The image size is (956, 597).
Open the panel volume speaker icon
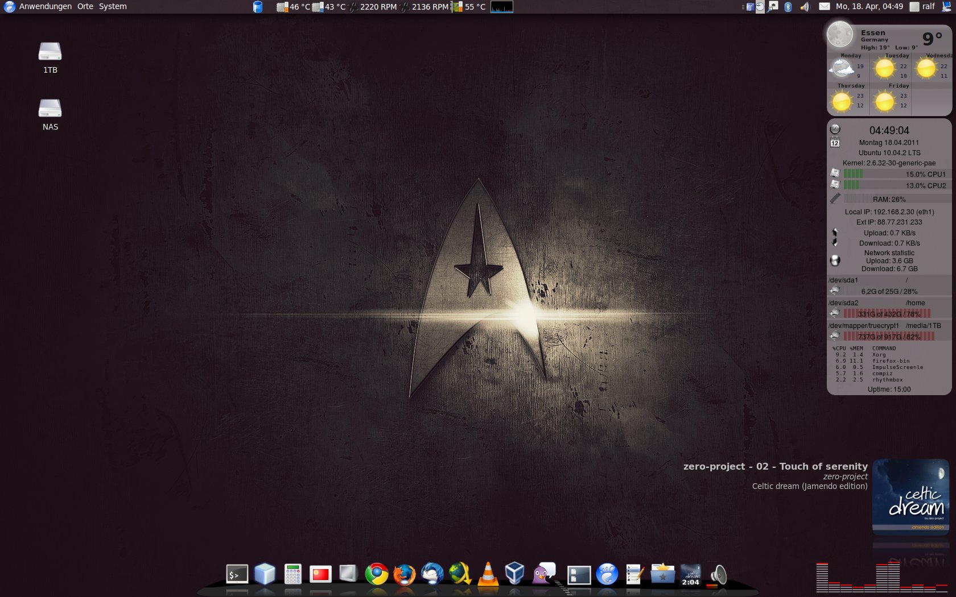click(805, 7)
